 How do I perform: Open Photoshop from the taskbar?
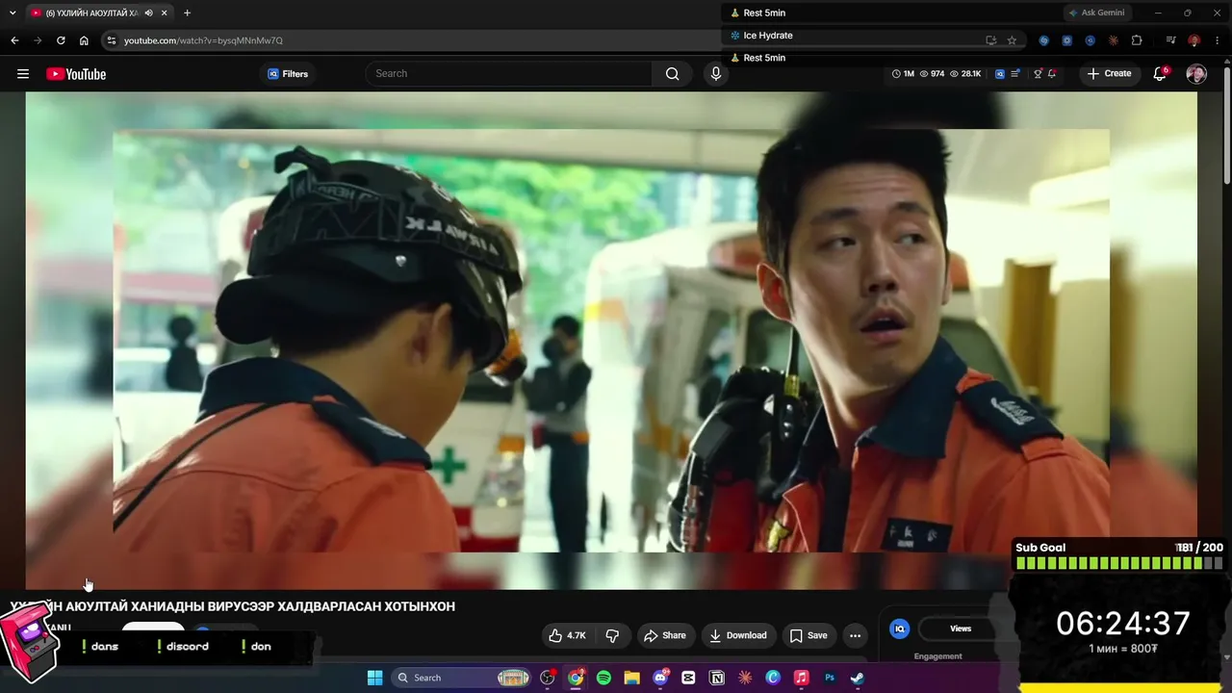point(829,678)
